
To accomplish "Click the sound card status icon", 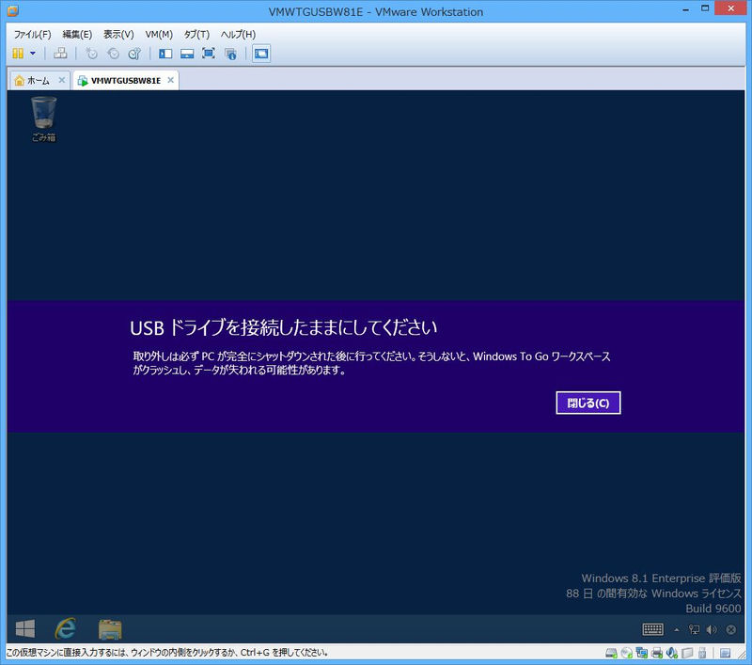I will pyautogui.click(x=672, y=653).
